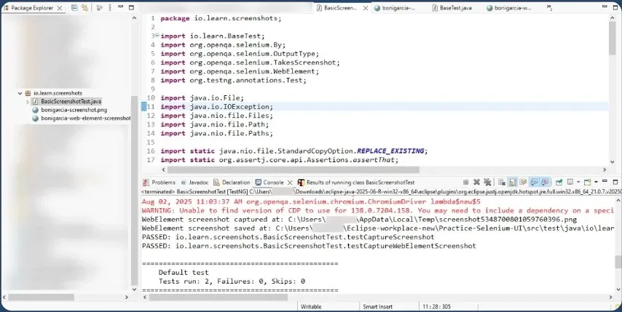Toggle show console on standard out
622x312 pixels.
pos(534,182)
